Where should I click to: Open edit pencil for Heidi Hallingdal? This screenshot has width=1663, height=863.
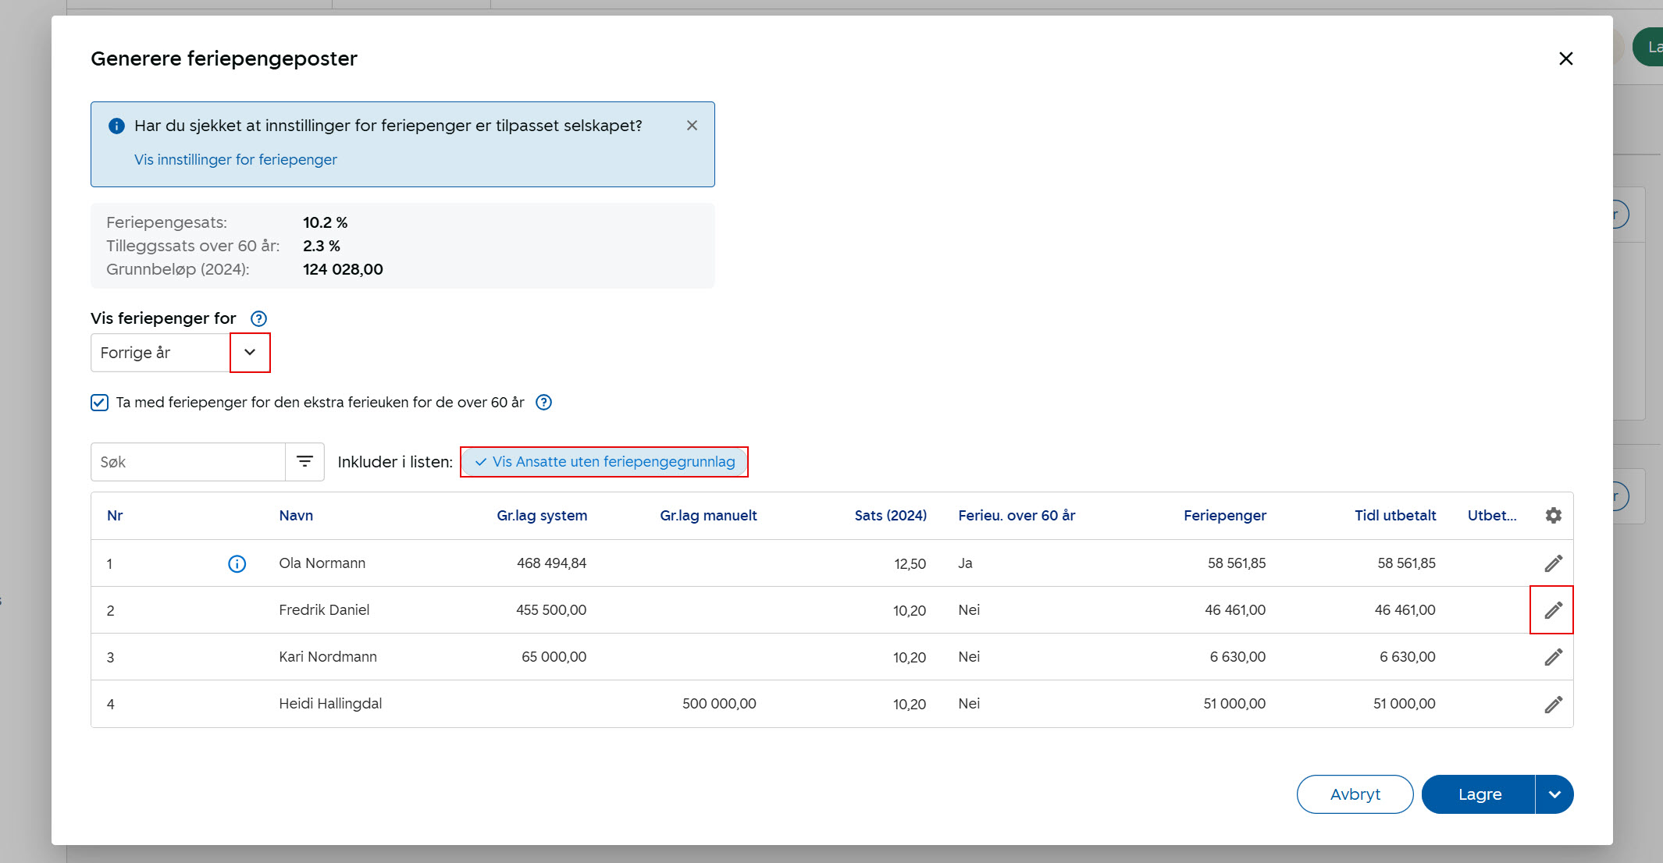[1553, 705]
